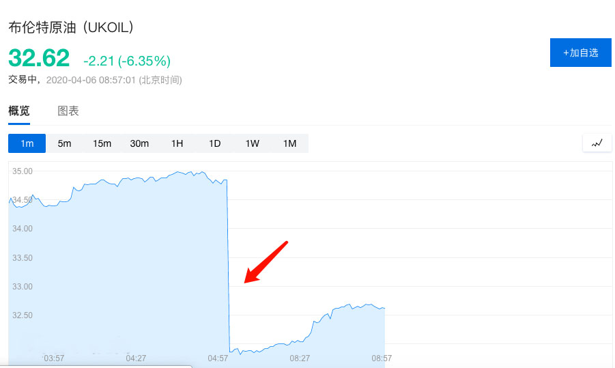Switch to the 5m timeframe
Viewport: 615px width, 368px height.
pyautogui.click(x=64, y=143)
